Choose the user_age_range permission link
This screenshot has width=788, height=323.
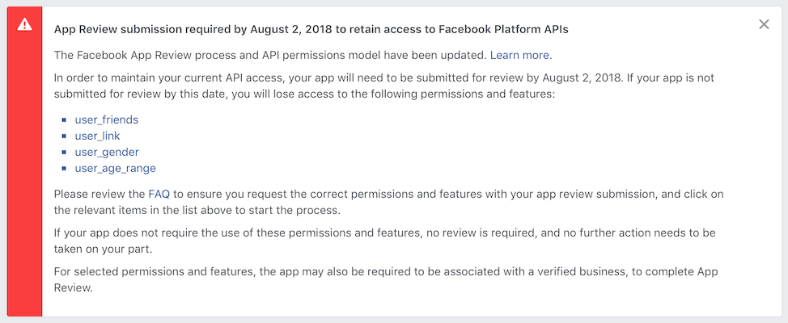pyautogui.click(x=116, y=169)
